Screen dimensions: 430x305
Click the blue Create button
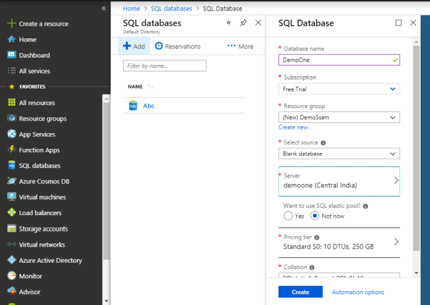(x=300, y=292)
